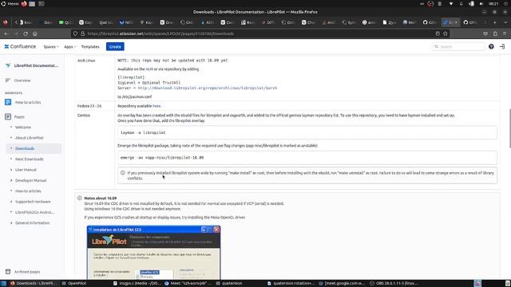
Task: Click 'layman -a librepilot' code block
Action: click(307, 132)
